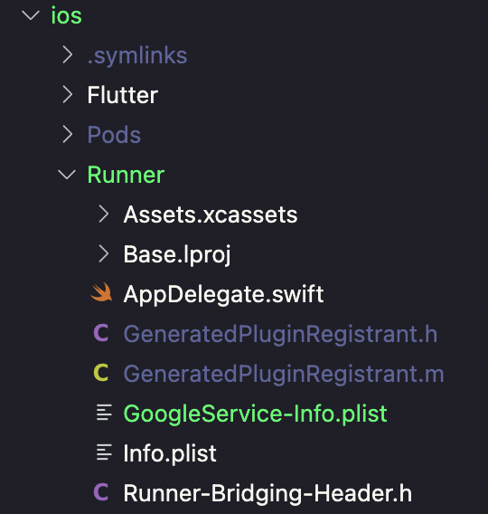Open the Info.plist file
Image resolution: width=488 pixels, height=514 pixels.
point(170,453)
